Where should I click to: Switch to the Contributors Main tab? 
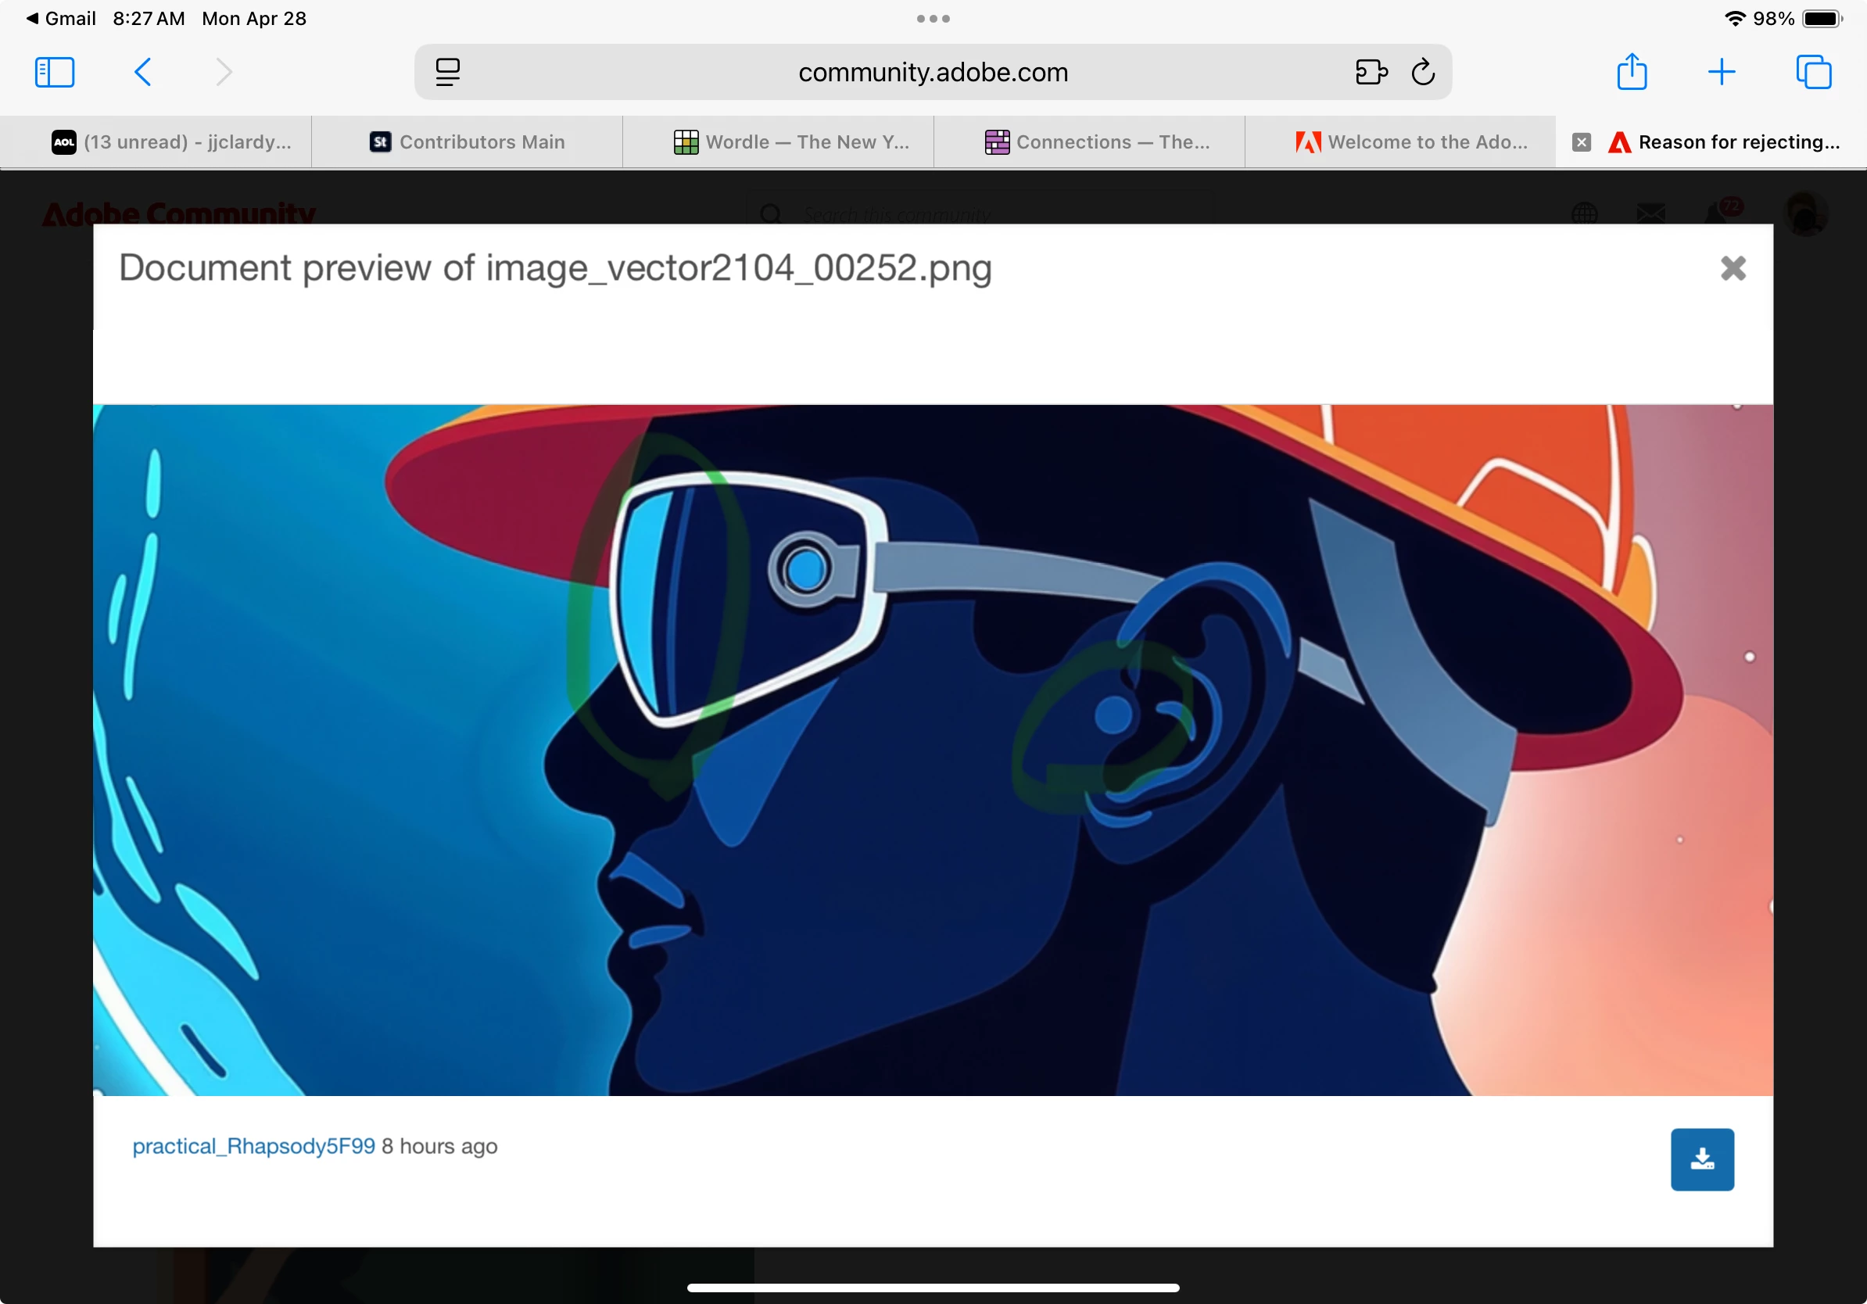pyautogui.click(x=468, y=142)
